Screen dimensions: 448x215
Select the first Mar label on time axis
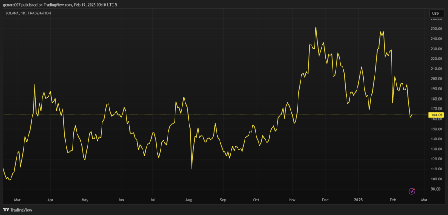pyautogui.click(x=17, y=200)
